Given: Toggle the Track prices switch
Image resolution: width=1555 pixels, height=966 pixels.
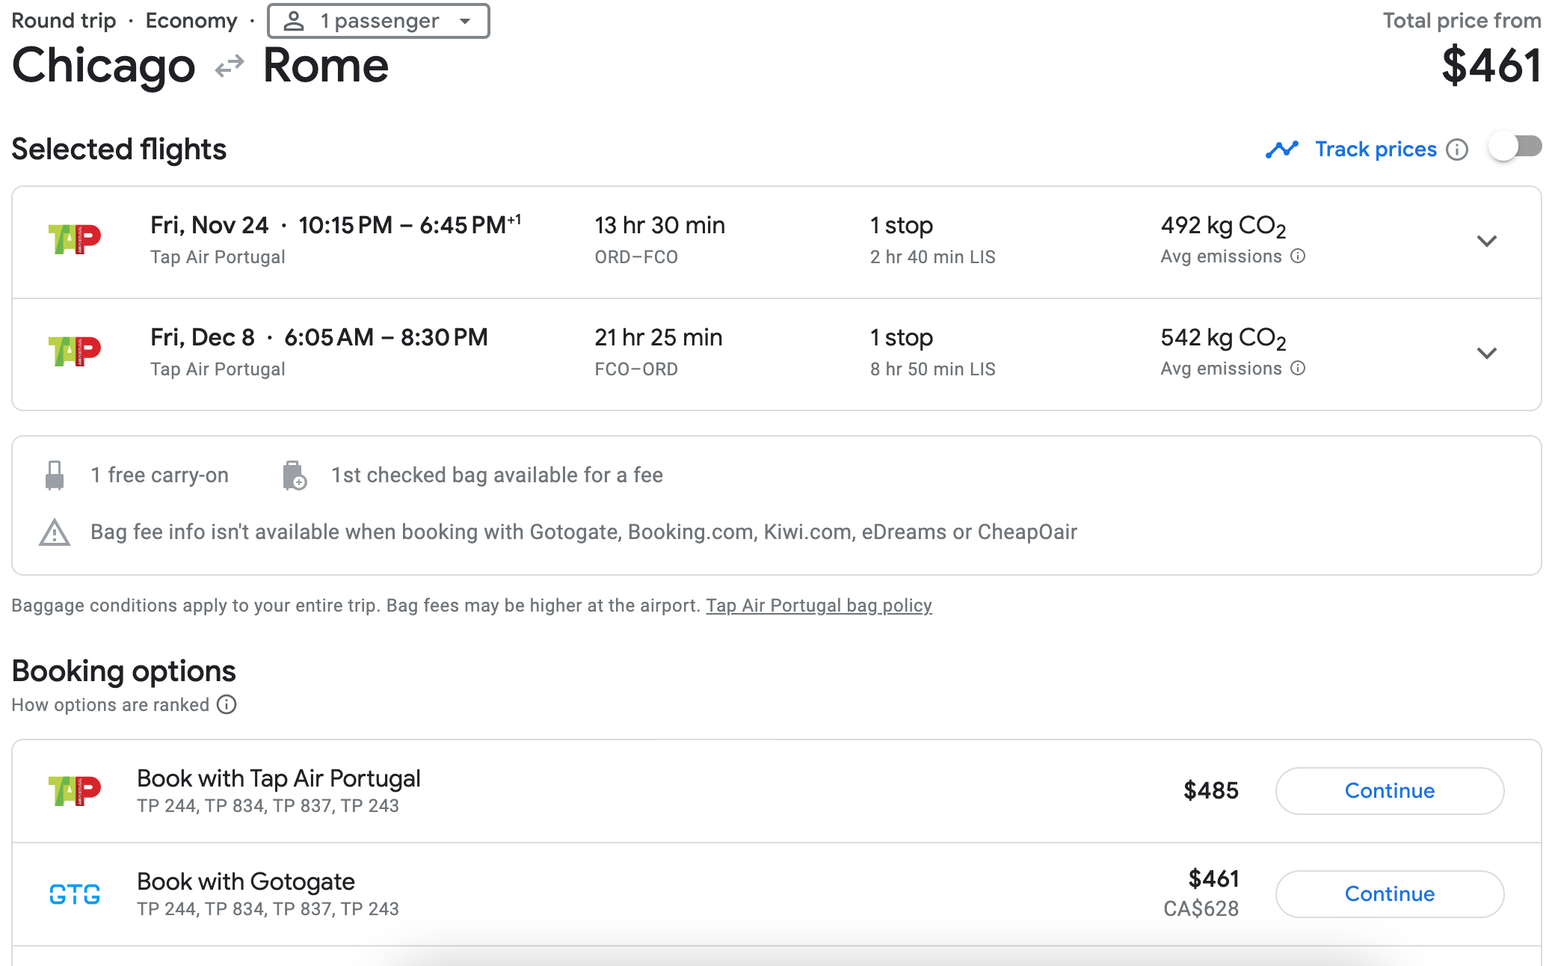Looking at the screenshot, I should pyautogui.click(x=1515, y=147).
